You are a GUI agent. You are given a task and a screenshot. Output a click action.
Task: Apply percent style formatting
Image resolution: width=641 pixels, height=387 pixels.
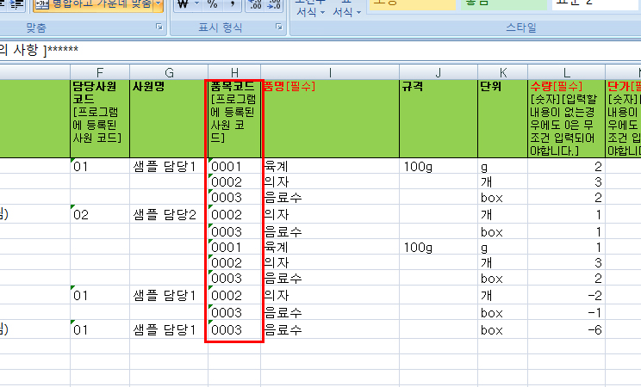[x=213, y=4]
